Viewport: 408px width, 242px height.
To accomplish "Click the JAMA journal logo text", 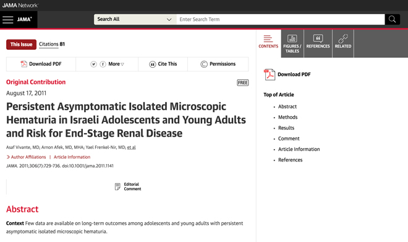I will pos(25,20).
